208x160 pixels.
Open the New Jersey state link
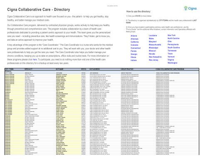click(x=154, y=60)
